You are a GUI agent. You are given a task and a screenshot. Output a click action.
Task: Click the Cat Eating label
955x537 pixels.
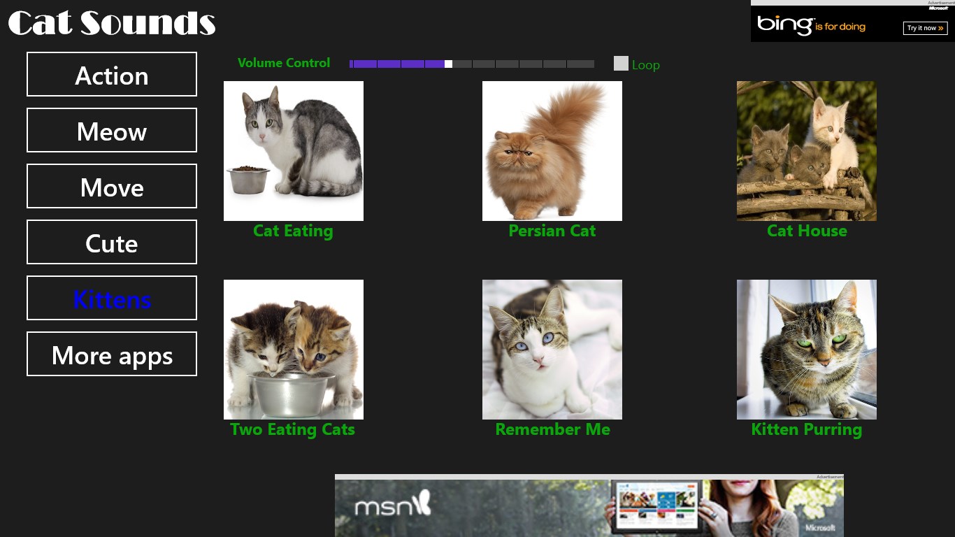click(293, 231)
